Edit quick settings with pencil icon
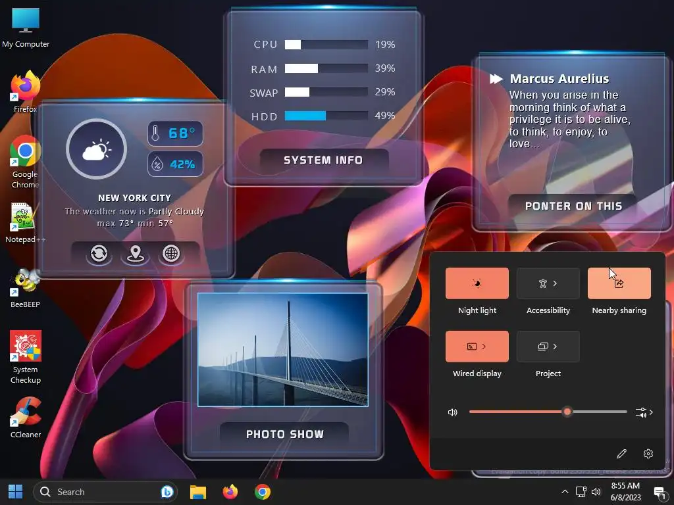The width and height of the screenshot is (674, 505). 621,454
